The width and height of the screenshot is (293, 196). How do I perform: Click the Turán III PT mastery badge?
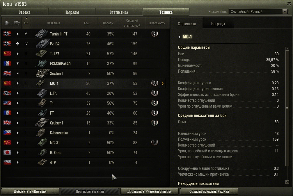[x=155, y=34]
